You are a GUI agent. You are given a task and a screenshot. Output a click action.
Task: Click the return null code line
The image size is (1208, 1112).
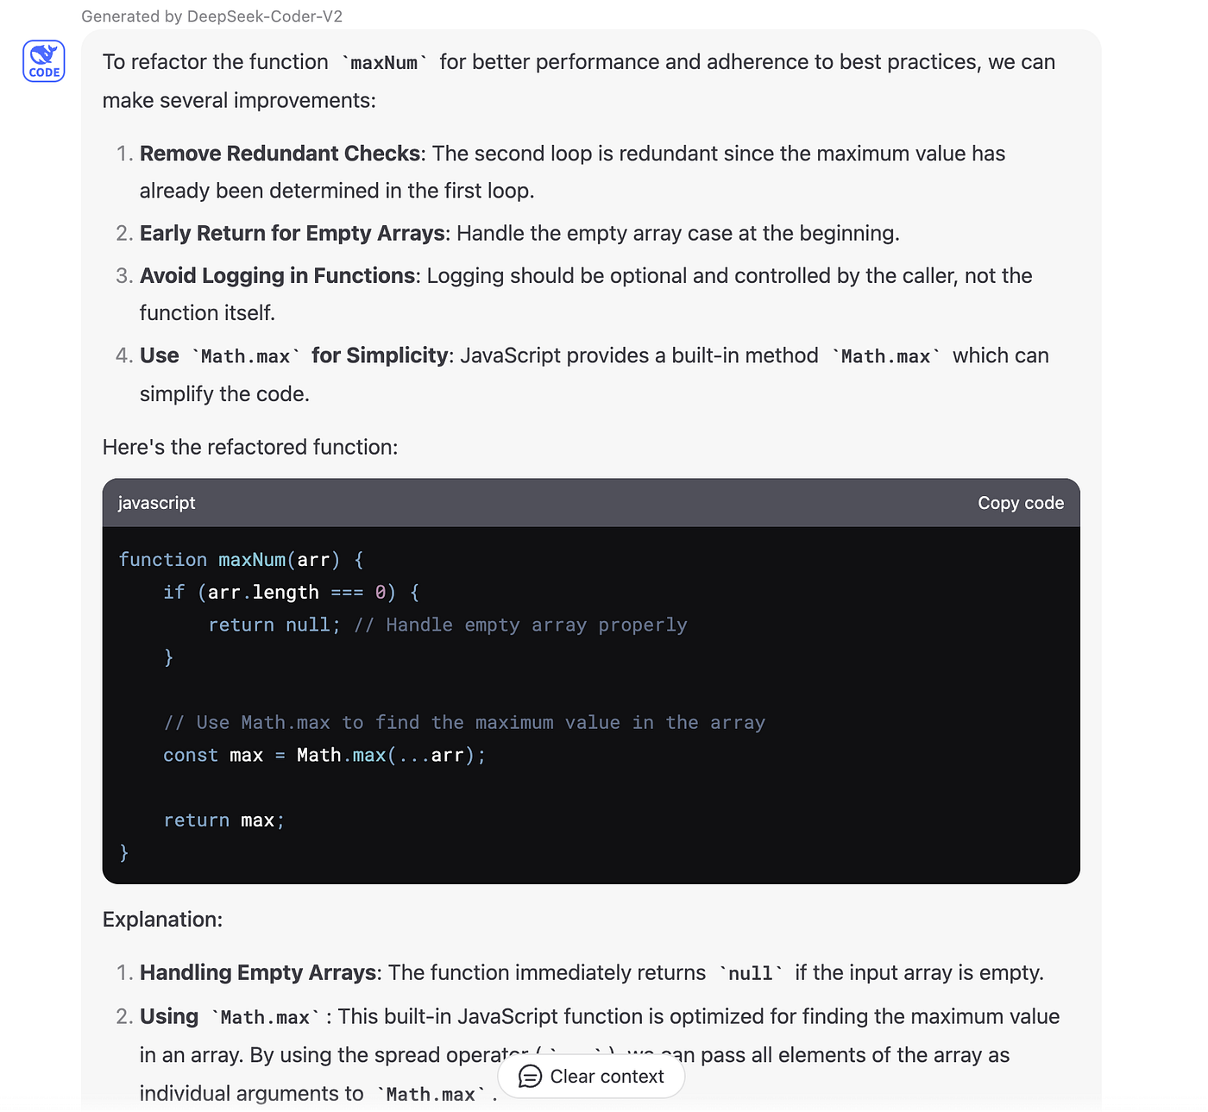447,625
